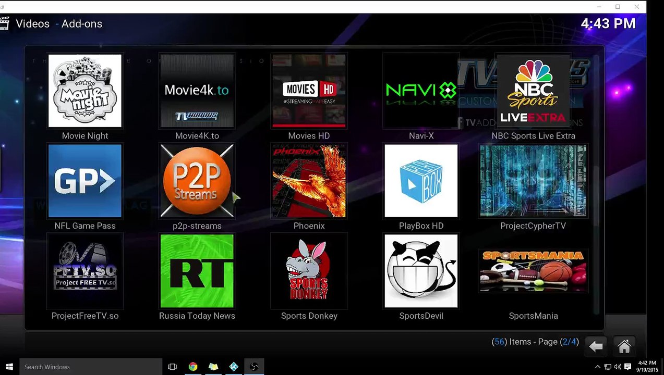Select the NFL Game Pass label
Image resolution: width=664 pixels, height=375 pixels.
(85, 226)
